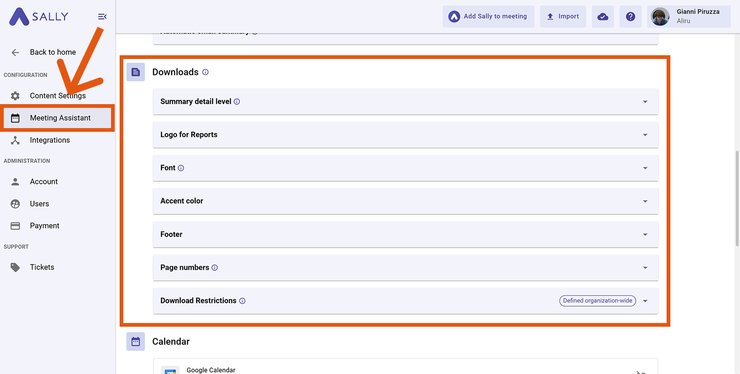Expand the Logo for Reports section

click(645, 135)
